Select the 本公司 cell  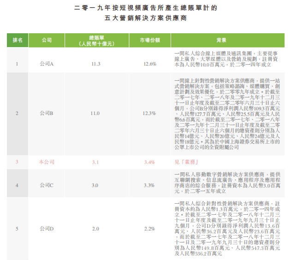pos(47,162)
